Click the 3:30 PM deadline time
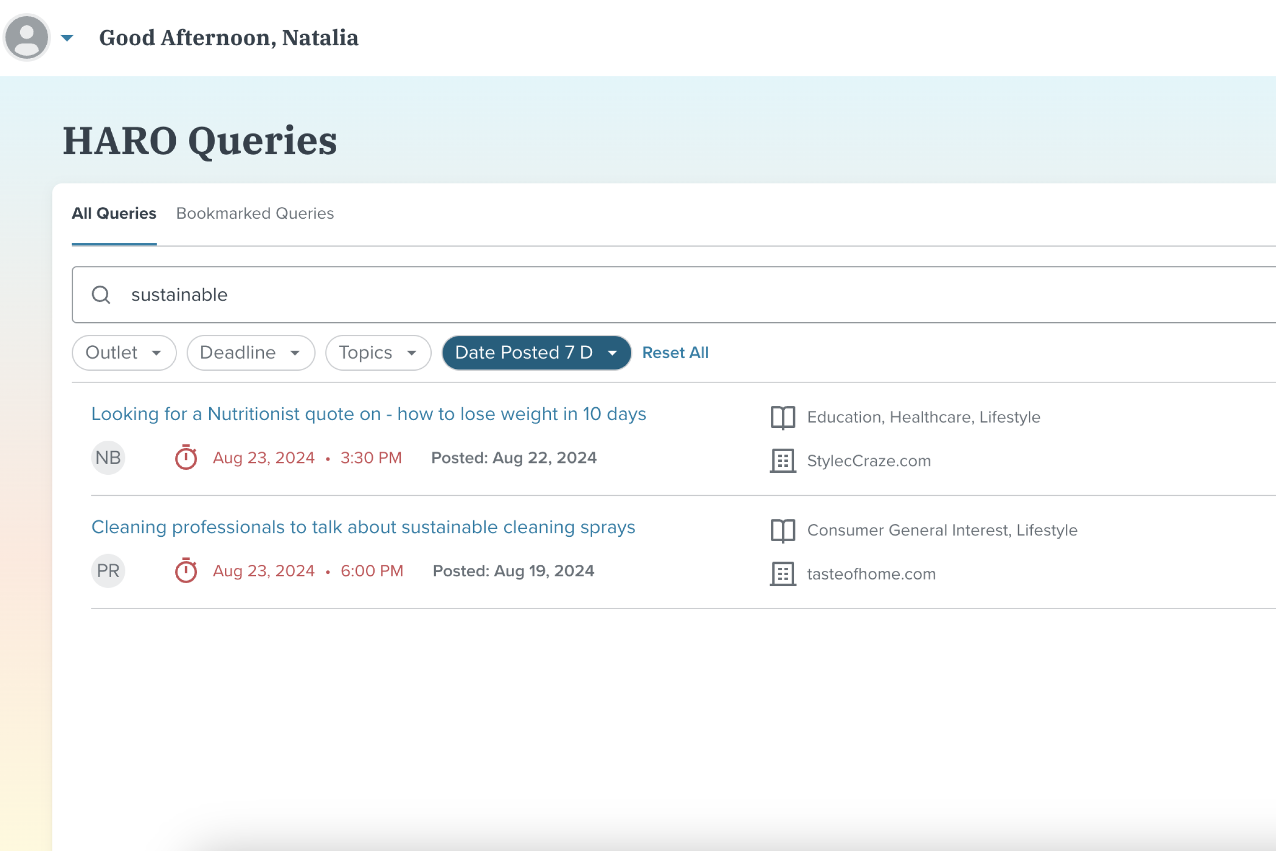The image size is (1276, 851). tap(371, 458)
